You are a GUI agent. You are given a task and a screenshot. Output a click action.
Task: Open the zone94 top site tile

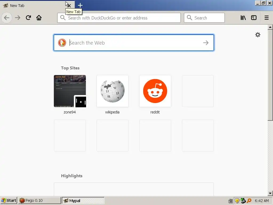70,91
